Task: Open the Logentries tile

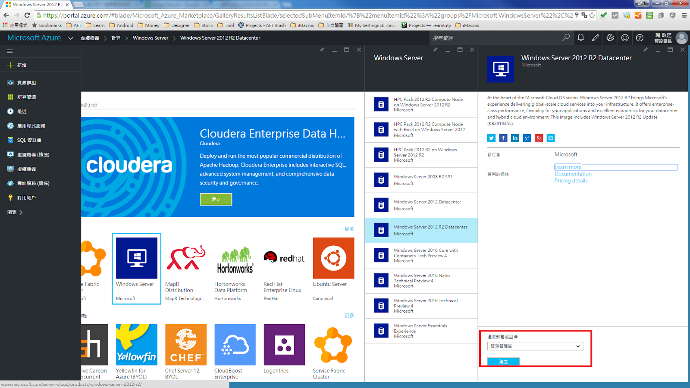Action: 284,349
